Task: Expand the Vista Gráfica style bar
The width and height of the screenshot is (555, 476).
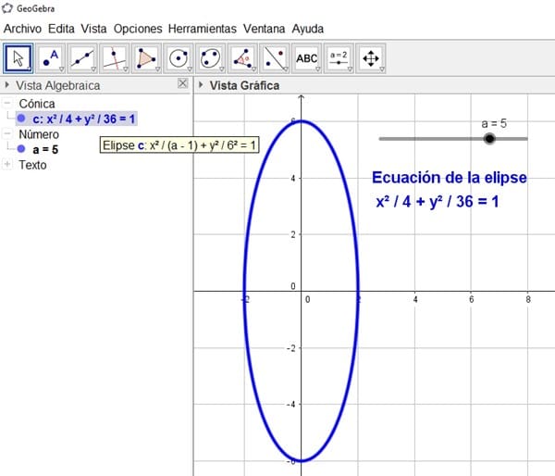Action: pyautogui.click(x=201, y=85)
